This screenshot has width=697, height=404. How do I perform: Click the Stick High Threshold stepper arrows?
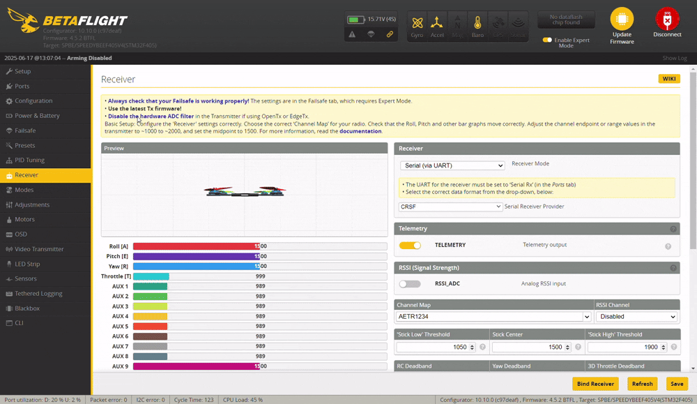664,347
